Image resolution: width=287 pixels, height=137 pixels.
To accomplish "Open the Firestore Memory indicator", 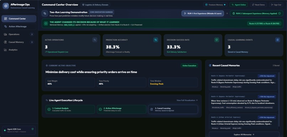I will [215, 5].
